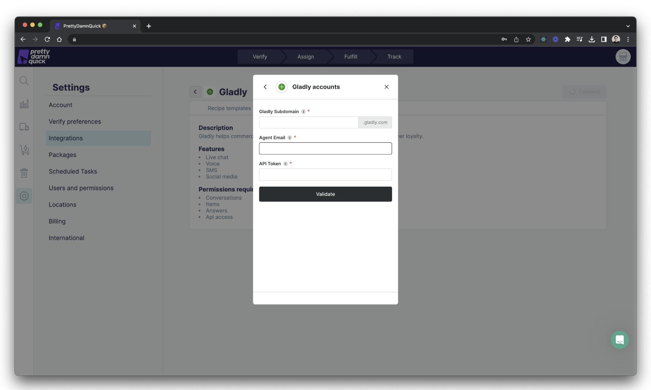651x390 pixels.
Task: Open Account settings
Action: coord(98,105)
